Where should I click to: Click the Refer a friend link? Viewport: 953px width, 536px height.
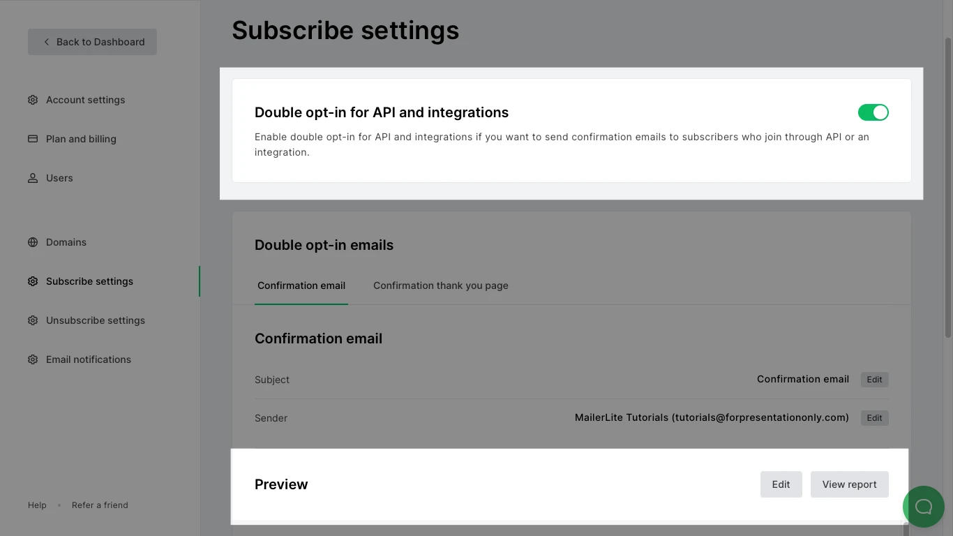(x=100, y=505)
